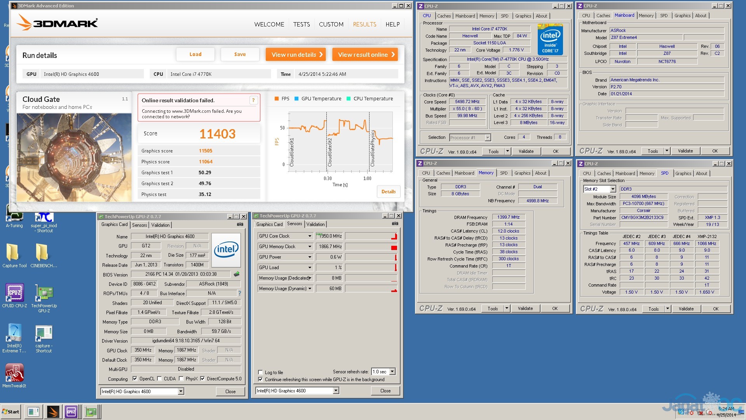
Task: Switch to Validation tab in GPU-Z
Action: pos(160,225)
